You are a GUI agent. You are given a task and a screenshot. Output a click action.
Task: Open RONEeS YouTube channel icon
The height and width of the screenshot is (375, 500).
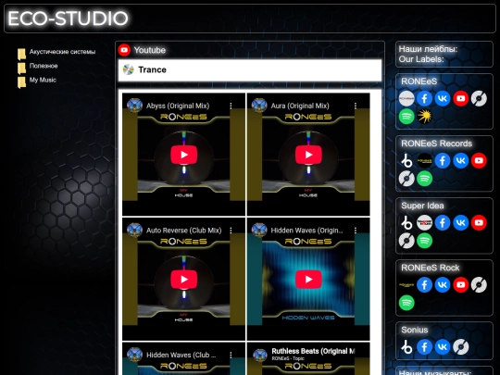pos(461,98)
